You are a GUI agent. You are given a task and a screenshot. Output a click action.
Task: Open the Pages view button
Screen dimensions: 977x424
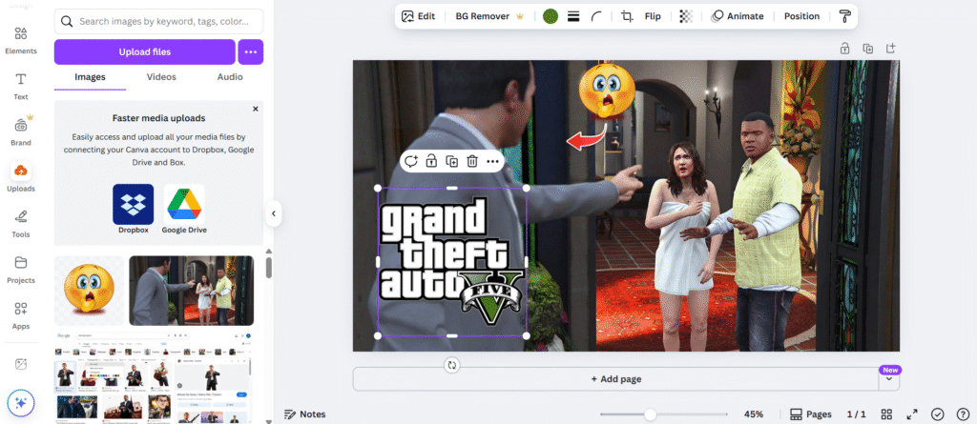(811, 414)
